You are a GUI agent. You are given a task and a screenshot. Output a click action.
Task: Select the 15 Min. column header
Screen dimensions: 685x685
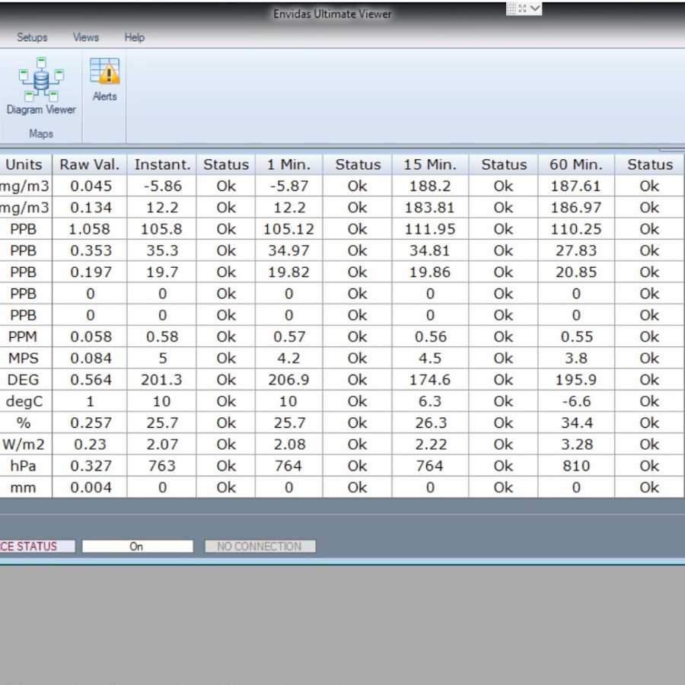(430, 164)
